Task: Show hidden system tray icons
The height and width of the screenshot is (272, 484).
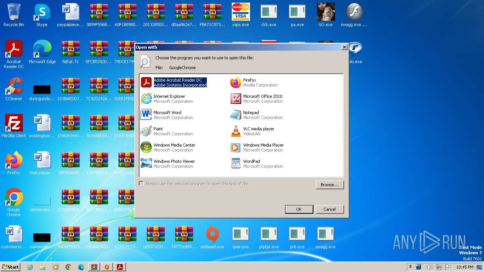Action: pos(411,267)
